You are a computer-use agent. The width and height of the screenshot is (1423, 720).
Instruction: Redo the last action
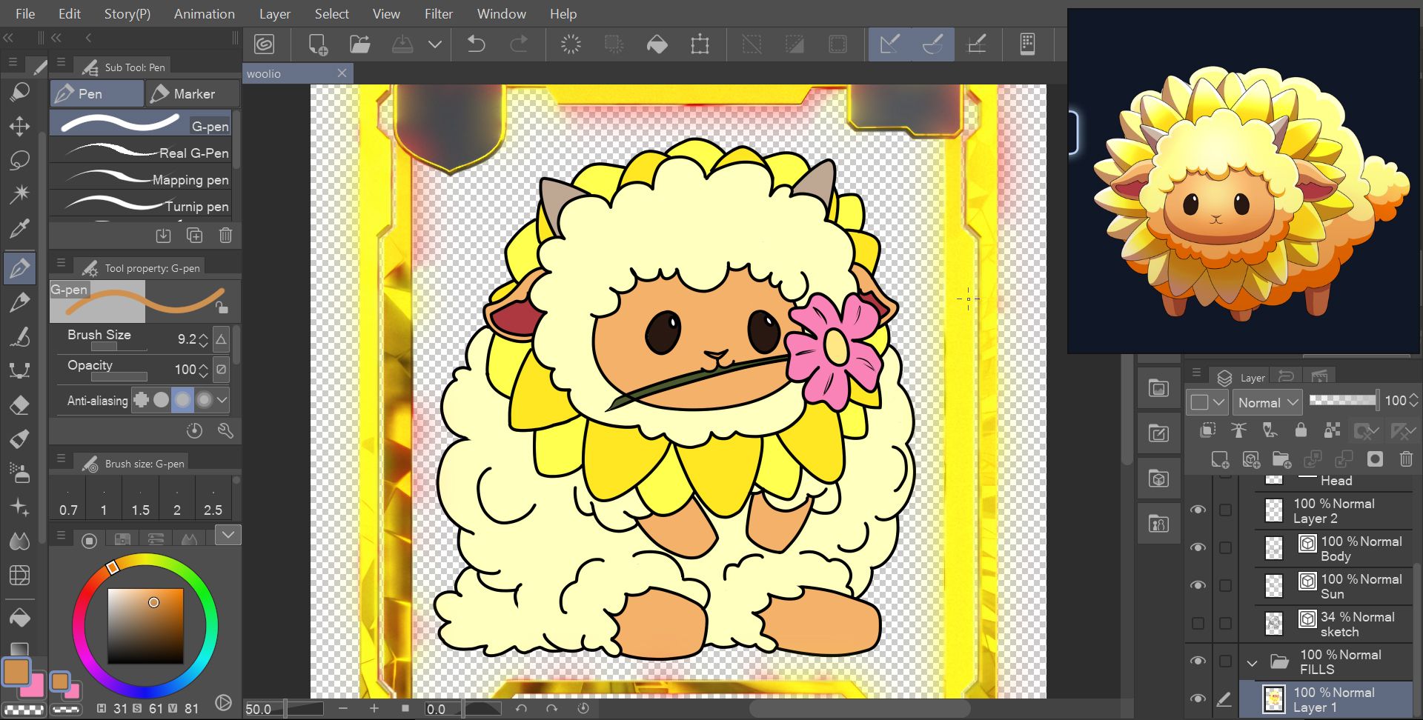[x=519, y=44]
